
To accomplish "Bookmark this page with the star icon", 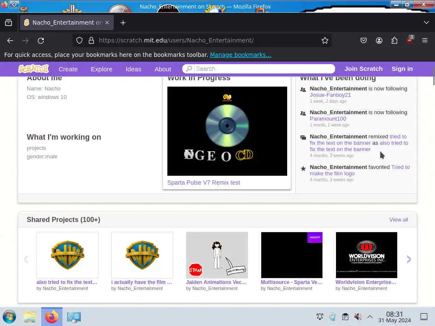I will point(325,40).
